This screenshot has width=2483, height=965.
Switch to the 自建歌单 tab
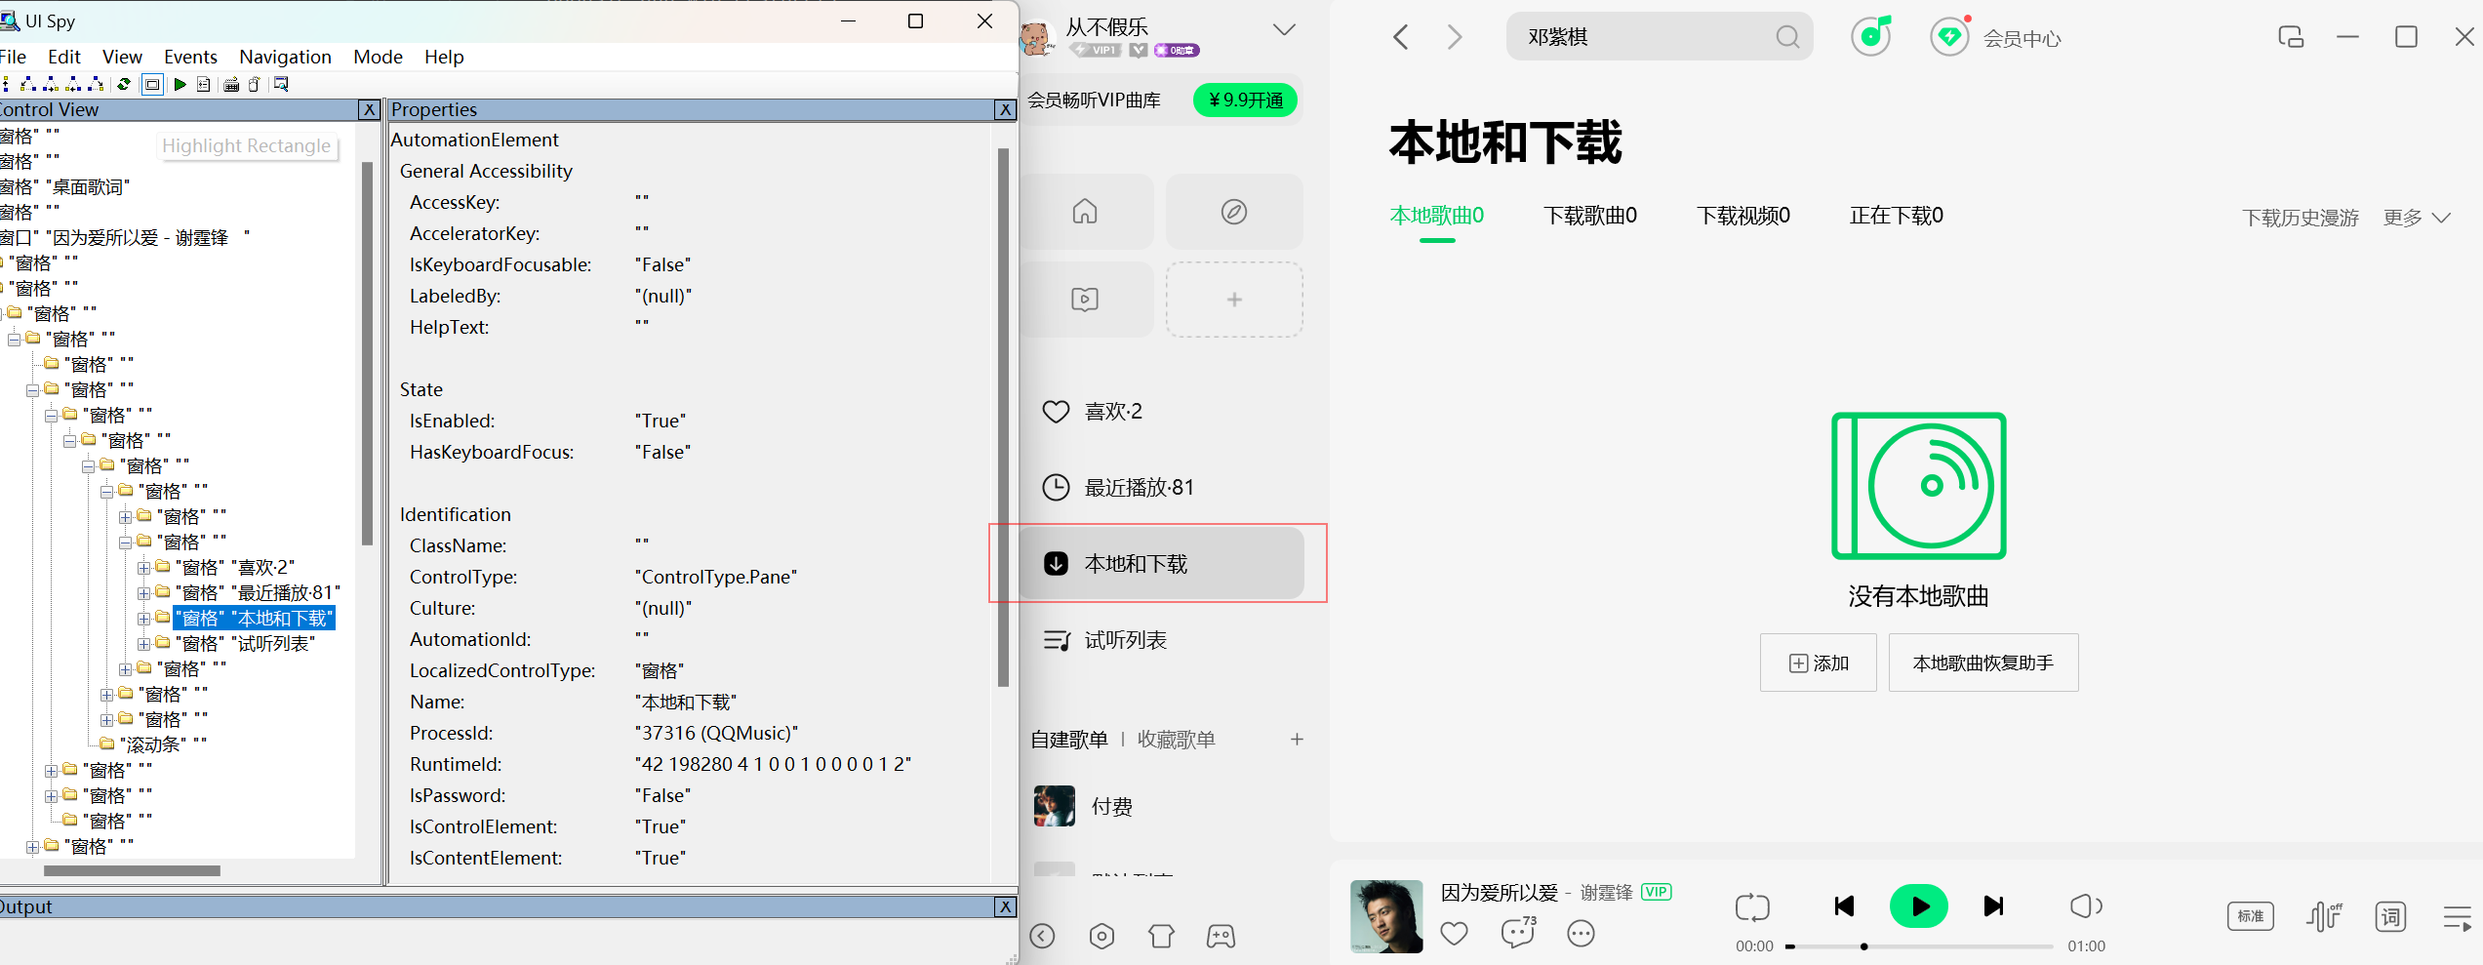click(1069, 740)
